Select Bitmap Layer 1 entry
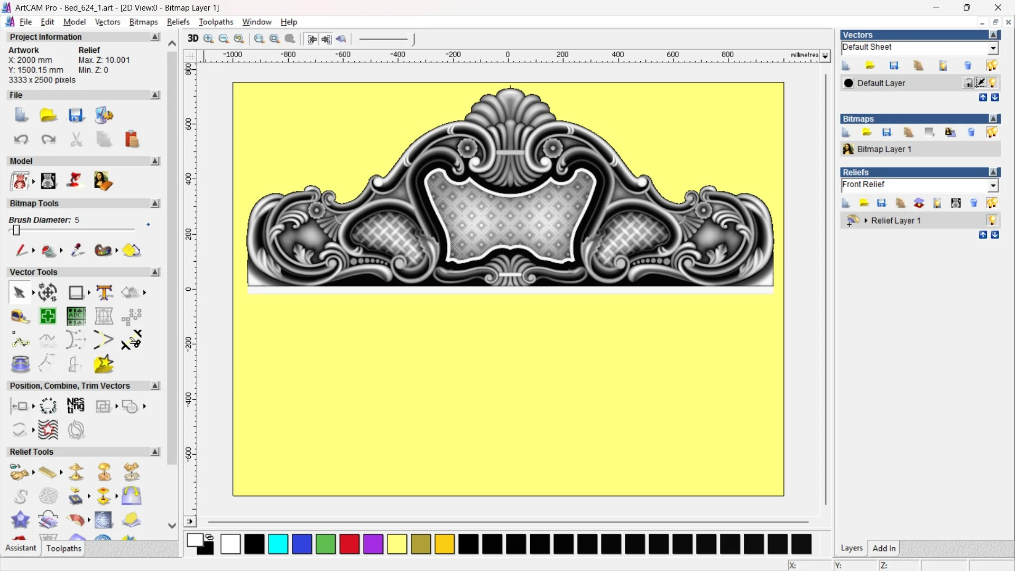The height and width of the screenshot is (571, 1015). (x=884, y=149)
